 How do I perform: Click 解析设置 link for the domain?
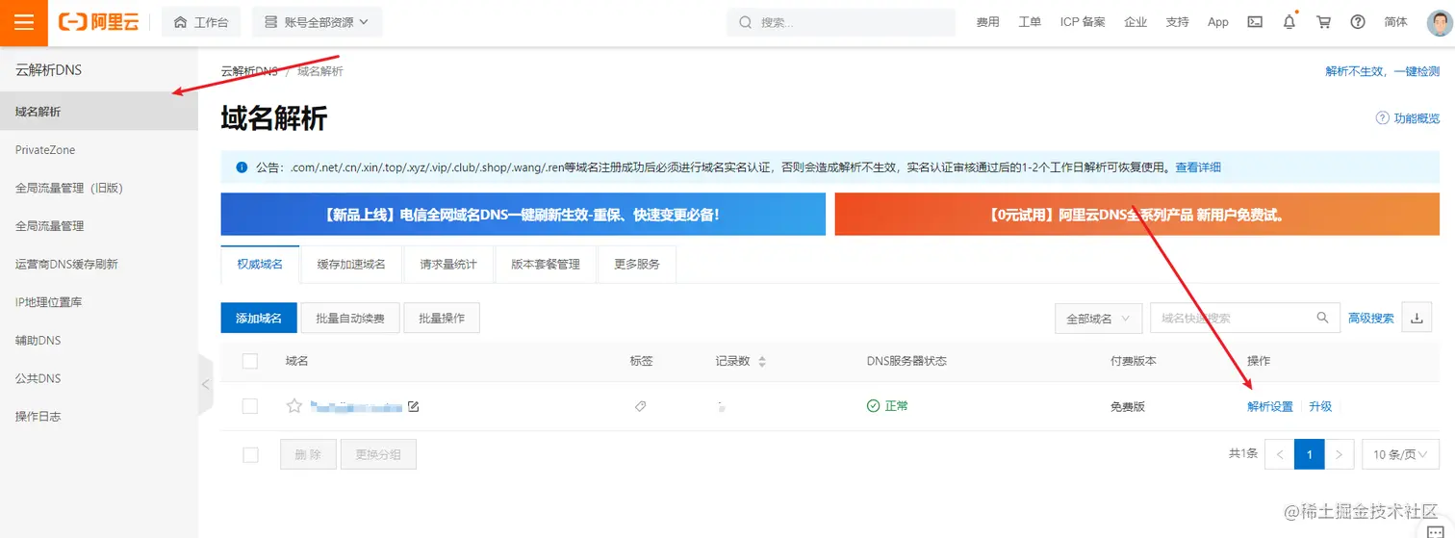pos(1270,406)
